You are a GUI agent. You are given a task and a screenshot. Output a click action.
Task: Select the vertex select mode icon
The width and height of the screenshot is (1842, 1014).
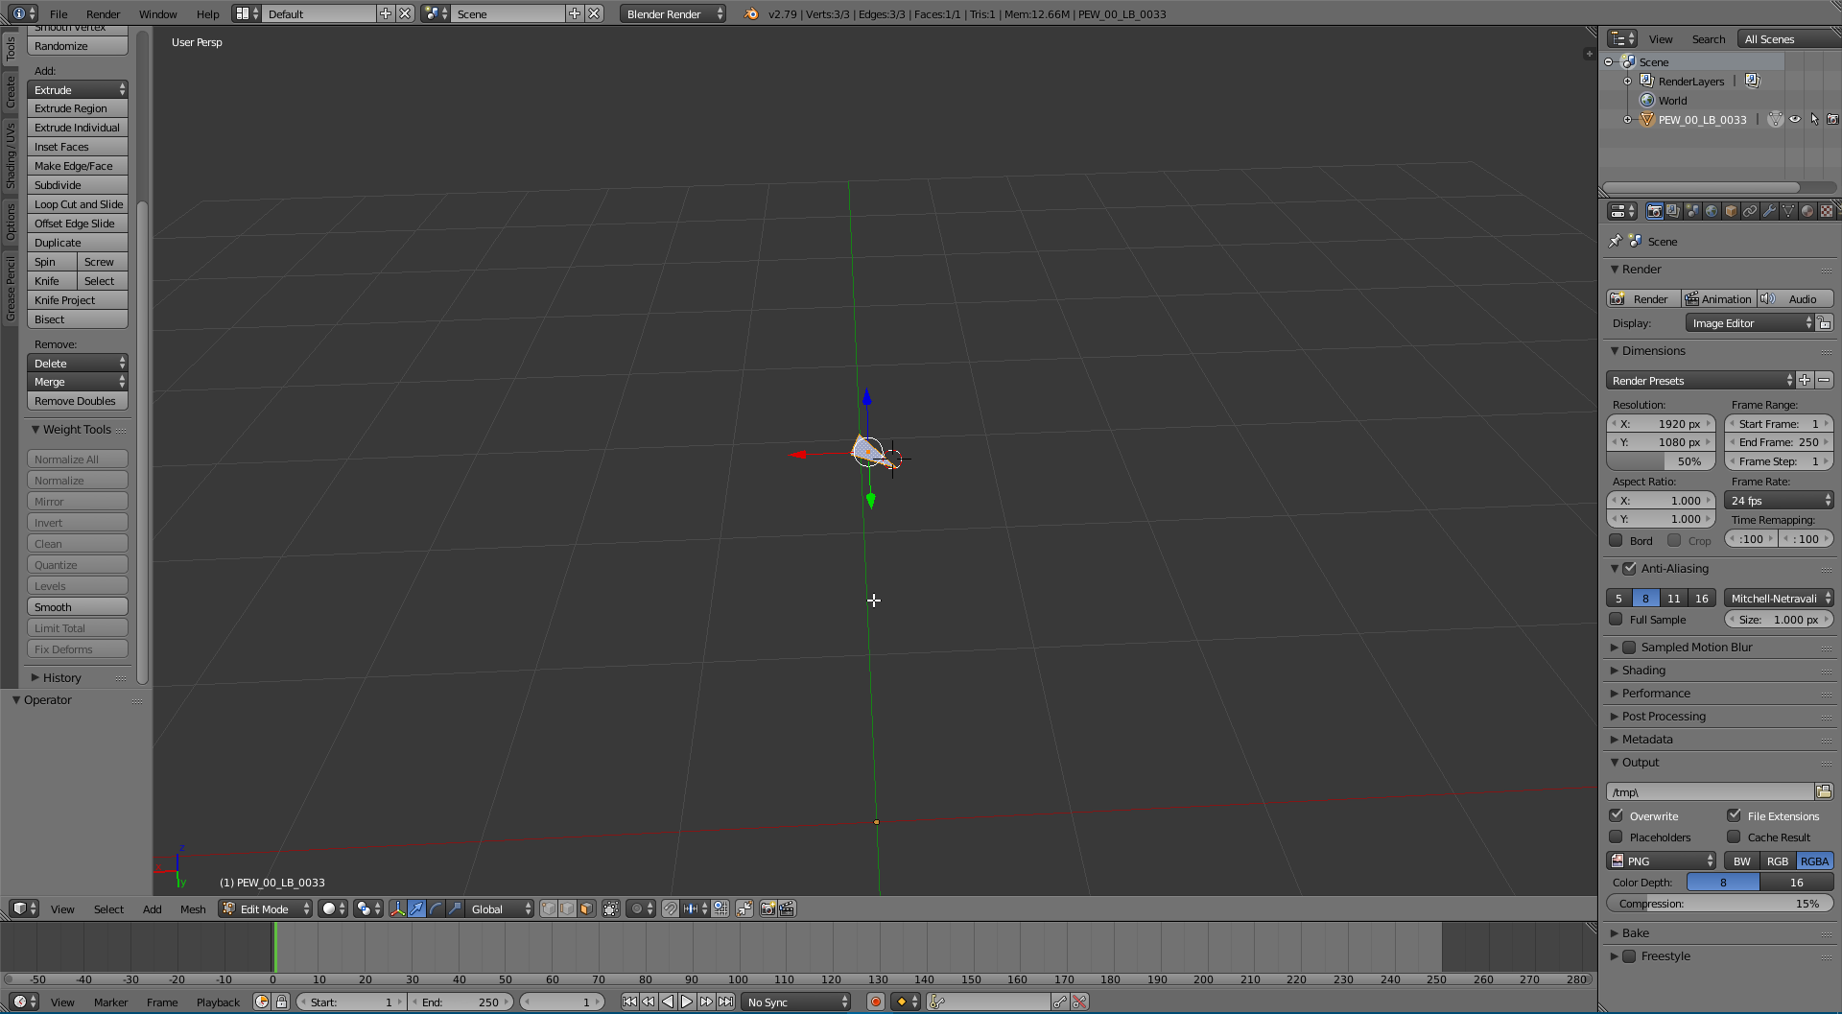549,908
